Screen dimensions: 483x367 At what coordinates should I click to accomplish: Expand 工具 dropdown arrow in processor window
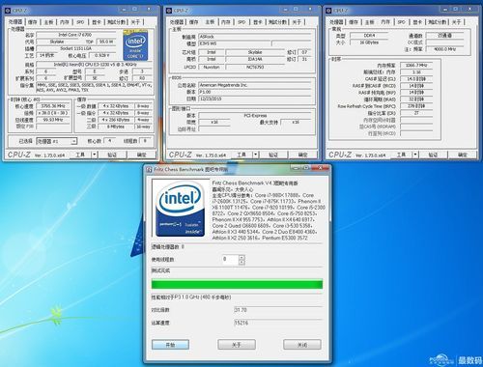click(94, 155)
